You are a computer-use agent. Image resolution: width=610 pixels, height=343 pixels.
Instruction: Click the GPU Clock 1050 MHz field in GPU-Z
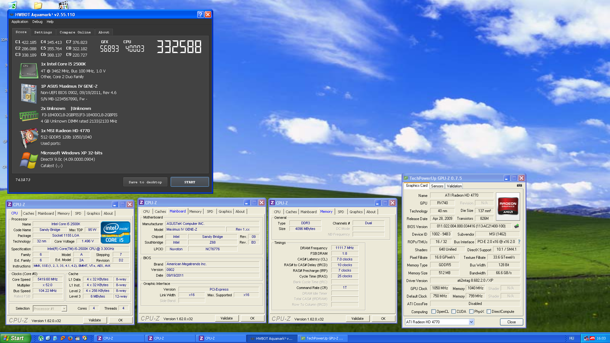(440, 288)
